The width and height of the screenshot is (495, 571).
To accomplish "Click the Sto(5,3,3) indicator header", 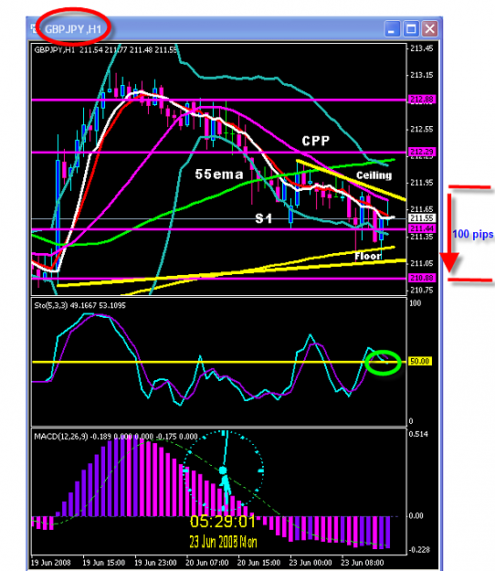I will tap(79, 305).
